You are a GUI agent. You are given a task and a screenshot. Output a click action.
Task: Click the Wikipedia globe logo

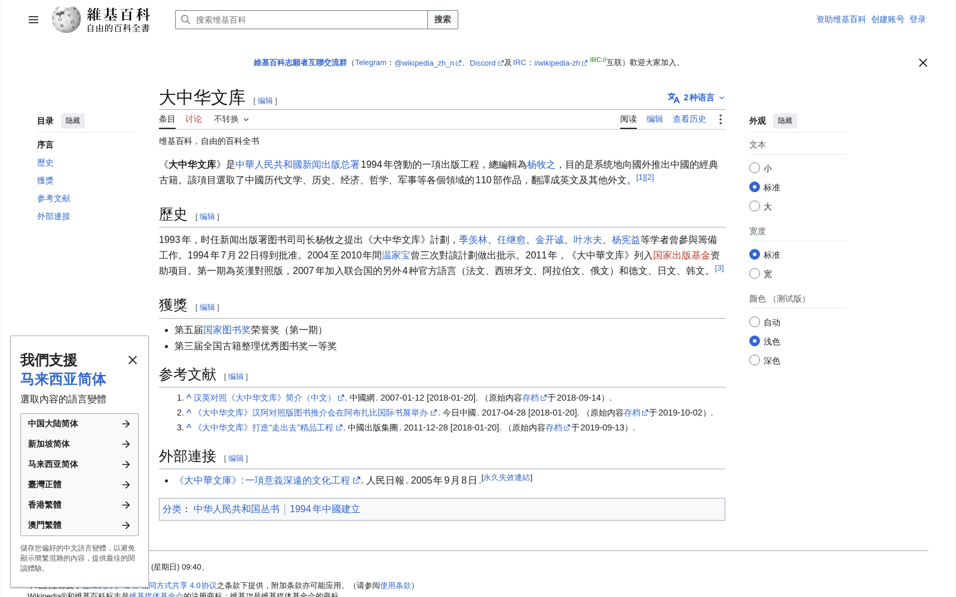click(x=66, y=20)
